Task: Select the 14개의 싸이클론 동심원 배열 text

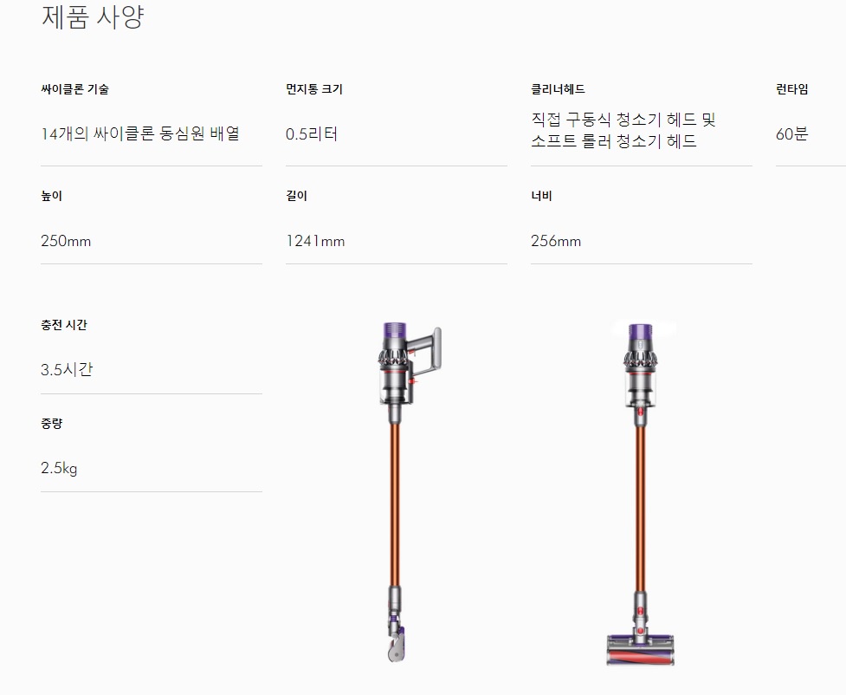Action: [140, 133]
